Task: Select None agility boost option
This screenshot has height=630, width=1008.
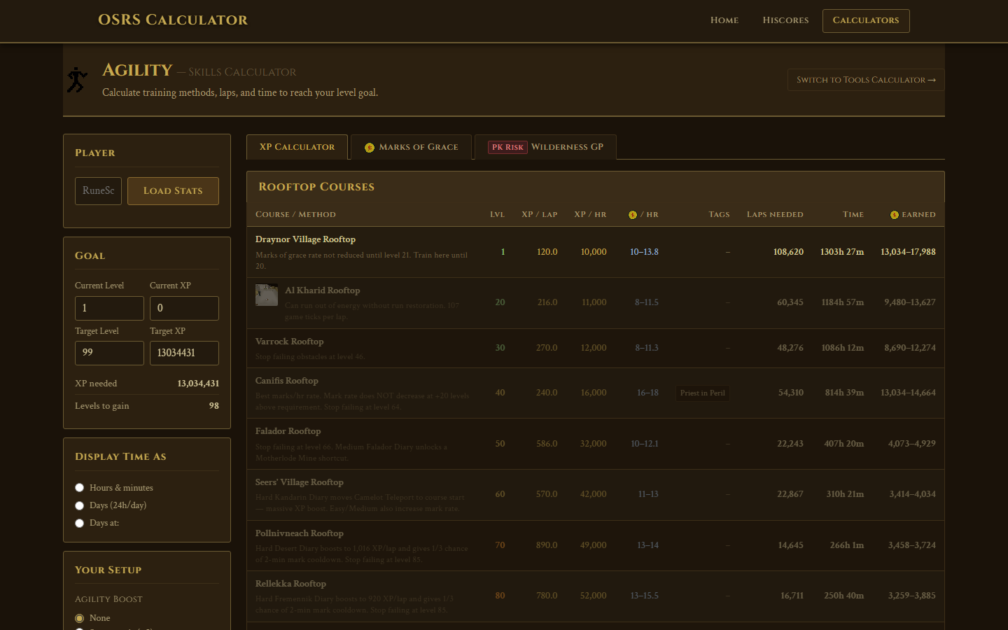Action: [x=80, y=618]
